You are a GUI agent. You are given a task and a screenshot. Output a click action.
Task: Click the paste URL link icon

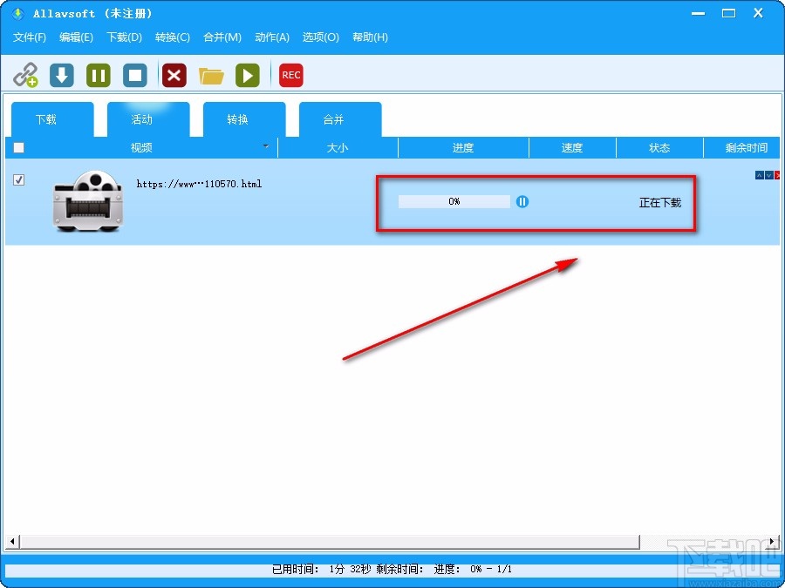25,75
